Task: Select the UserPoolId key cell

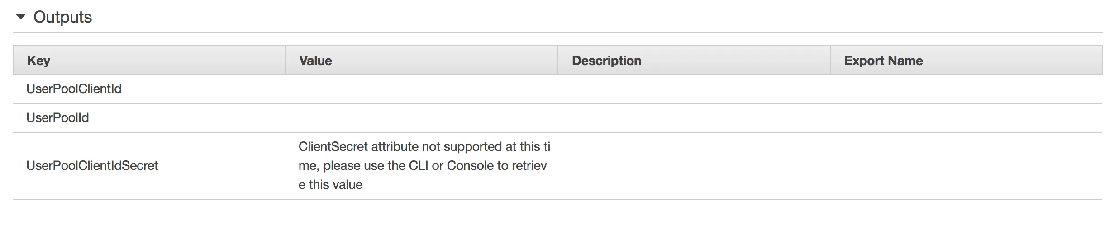Action: [149, 118]
